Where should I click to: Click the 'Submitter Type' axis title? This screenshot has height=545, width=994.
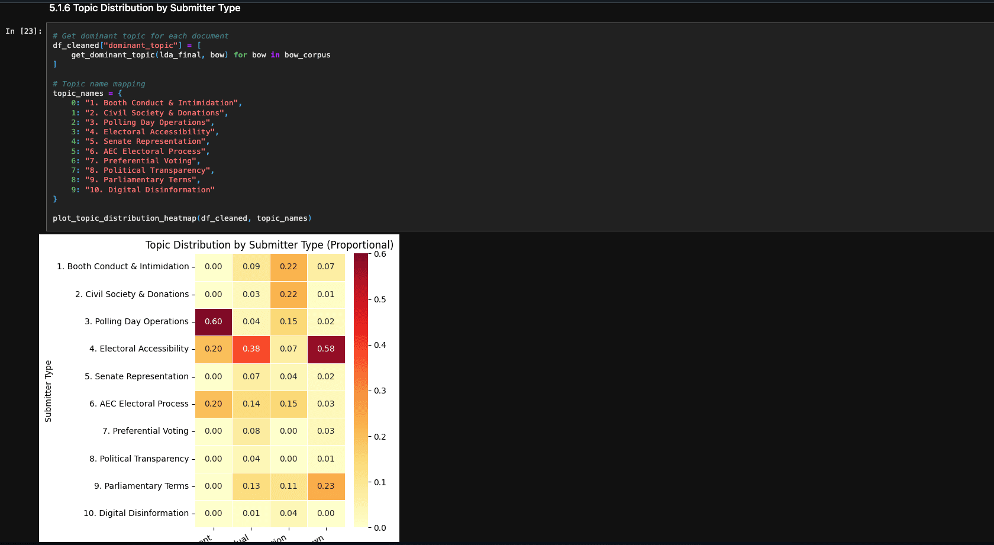(49, 391)
